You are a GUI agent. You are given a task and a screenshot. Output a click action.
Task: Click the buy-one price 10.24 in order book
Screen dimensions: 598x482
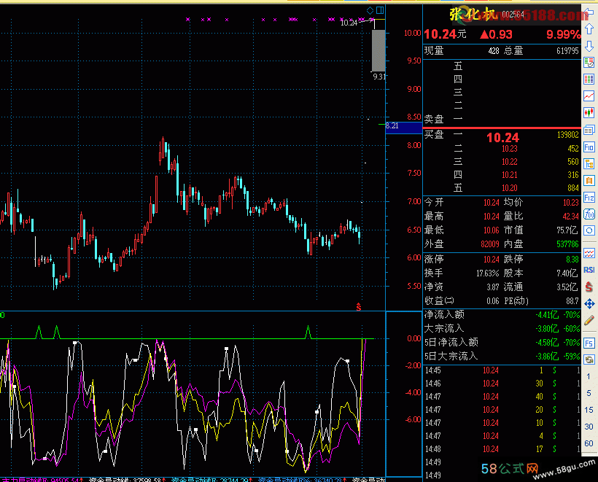502,137
